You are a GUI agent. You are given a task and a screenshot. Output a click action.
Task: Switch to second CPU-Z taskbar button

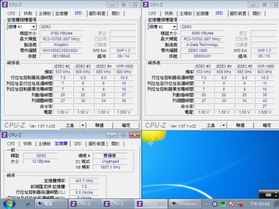118,204
